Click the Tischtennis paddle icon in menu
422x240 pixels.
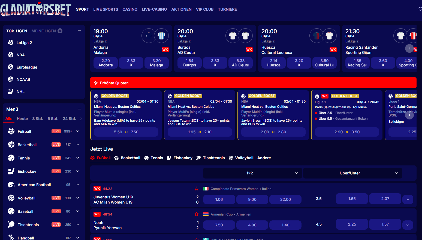click(11, 224)
